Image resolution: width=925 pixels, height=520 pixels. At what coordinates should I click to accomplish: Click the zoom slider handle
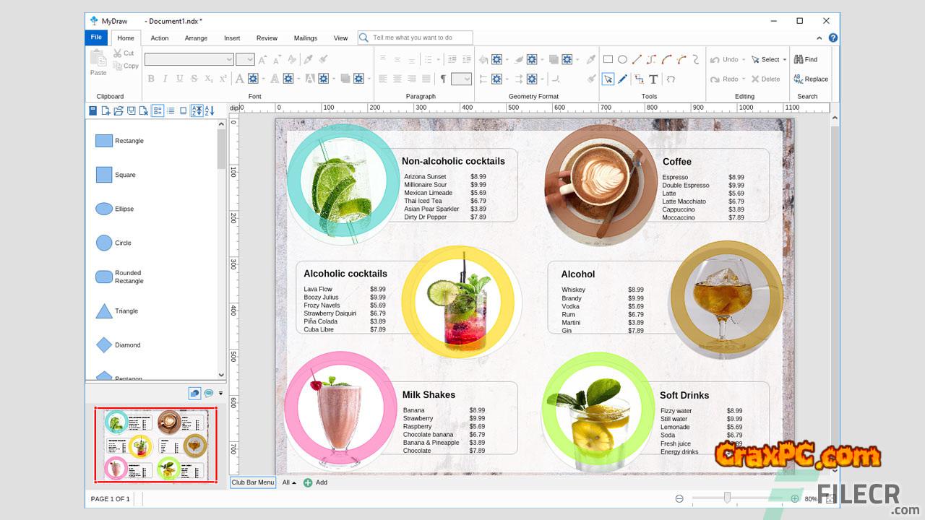(727, 498)
